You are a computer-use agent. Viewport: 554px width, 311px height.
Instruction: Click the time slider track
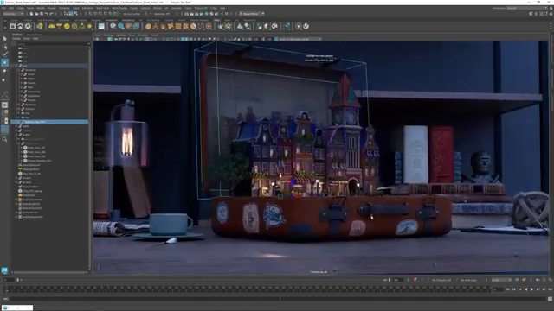(248, 289)
